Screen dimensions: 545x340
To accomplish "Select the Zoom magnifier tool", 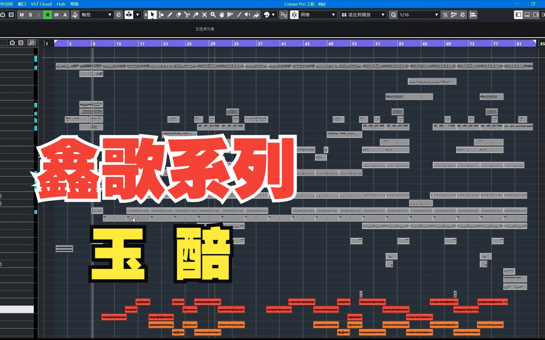I will 213,15.
